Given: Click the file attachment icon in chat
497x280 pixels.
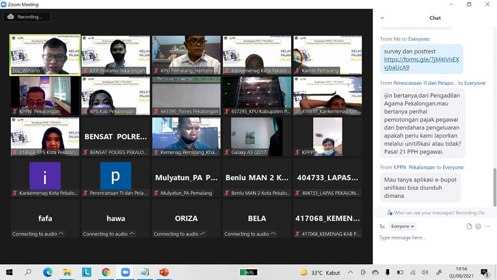Looking at the screenshot, I should (x=469, y=227).
